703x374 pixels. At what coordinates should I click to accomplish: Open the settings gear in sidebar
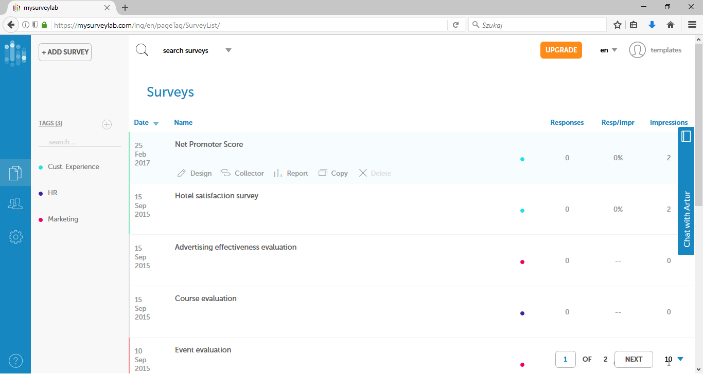15,237
